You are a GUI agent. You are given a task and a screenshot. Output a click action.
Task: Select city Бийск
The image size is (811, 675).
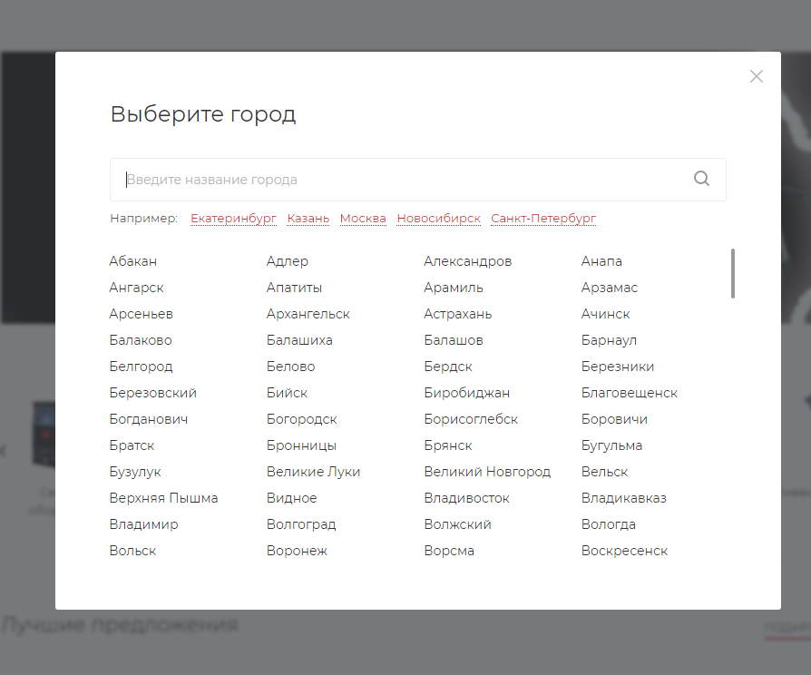coord(287,393)
